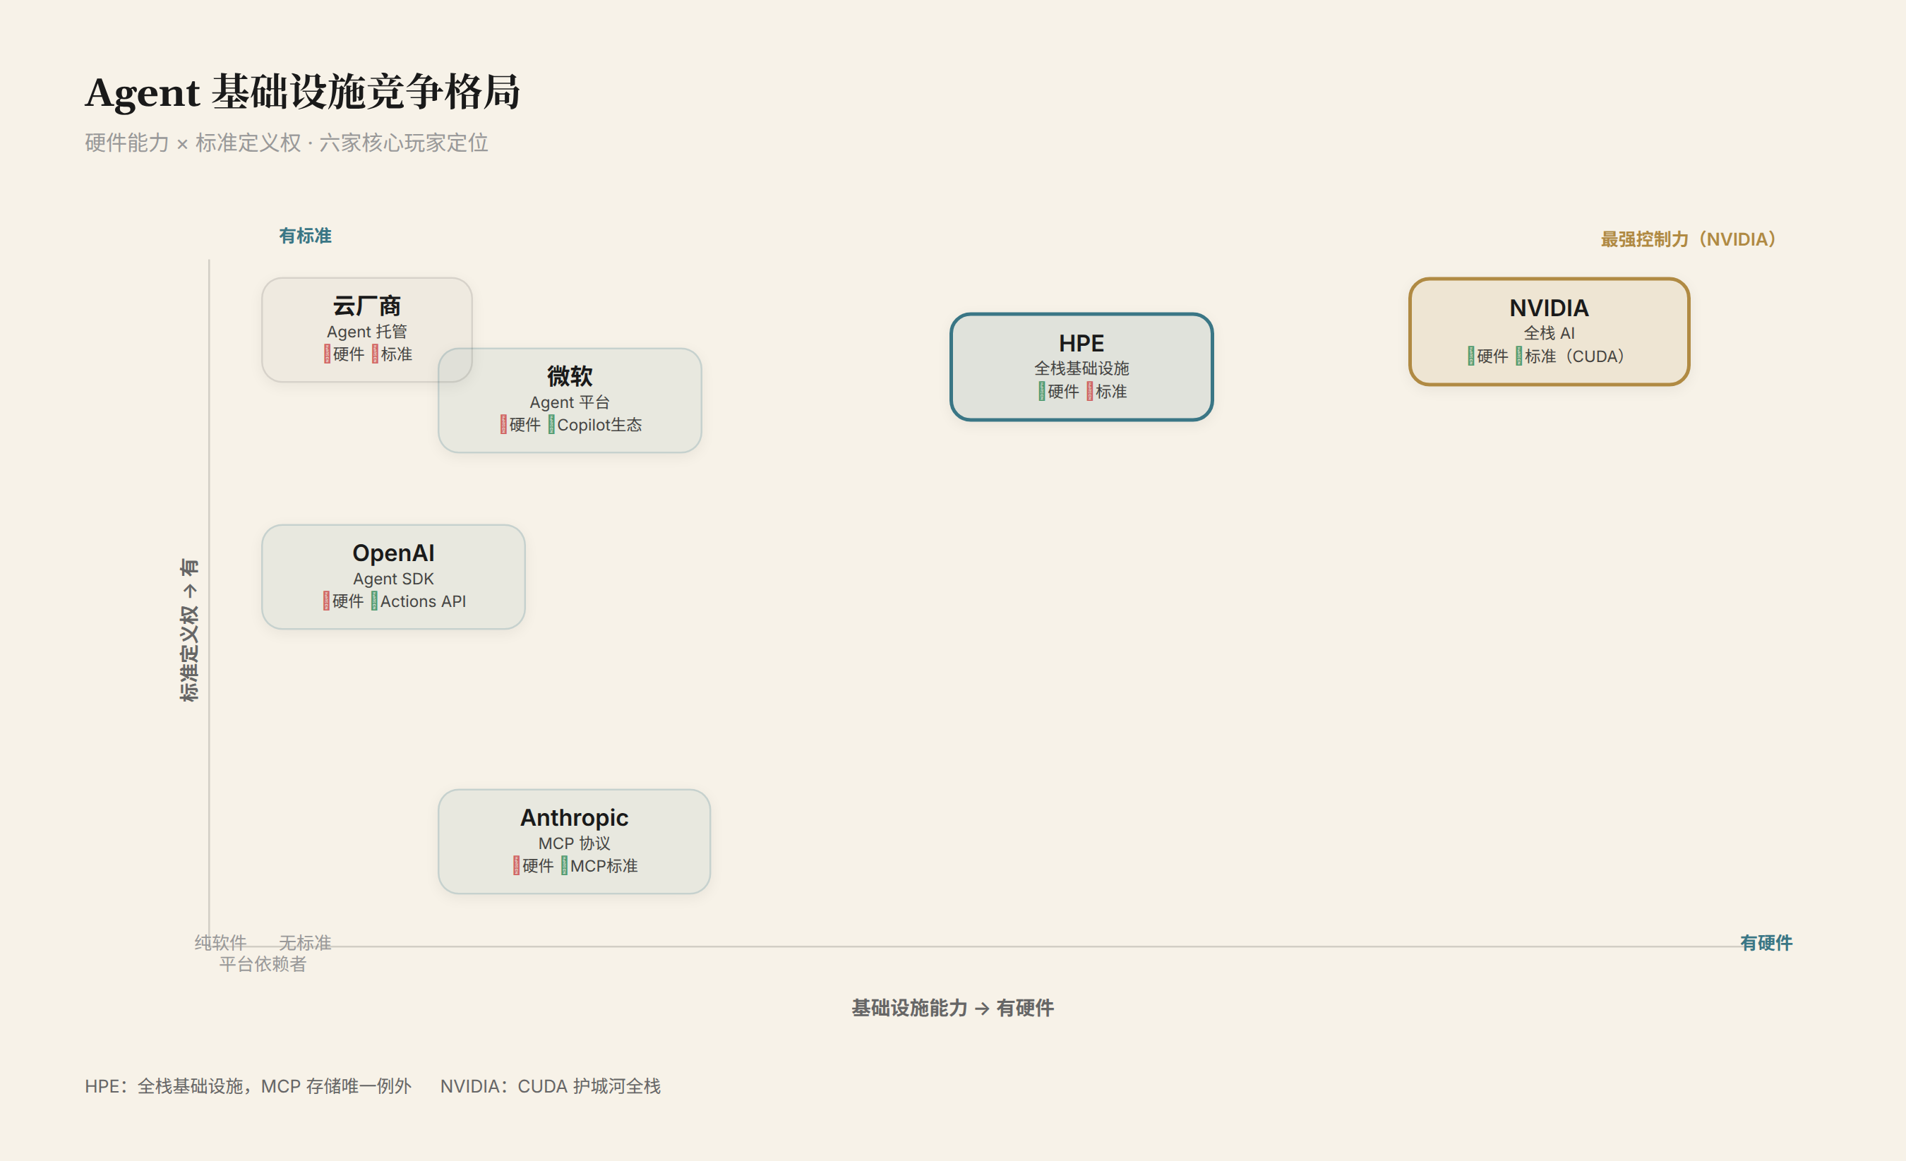Click the '无标准' axis label
The width and height of the screenshot is (1906, 1161).
coord(306,943)
